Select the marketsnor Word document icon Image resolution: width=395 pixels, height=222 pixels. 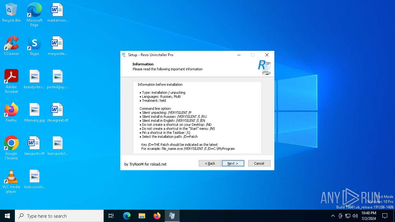[58, 13]
